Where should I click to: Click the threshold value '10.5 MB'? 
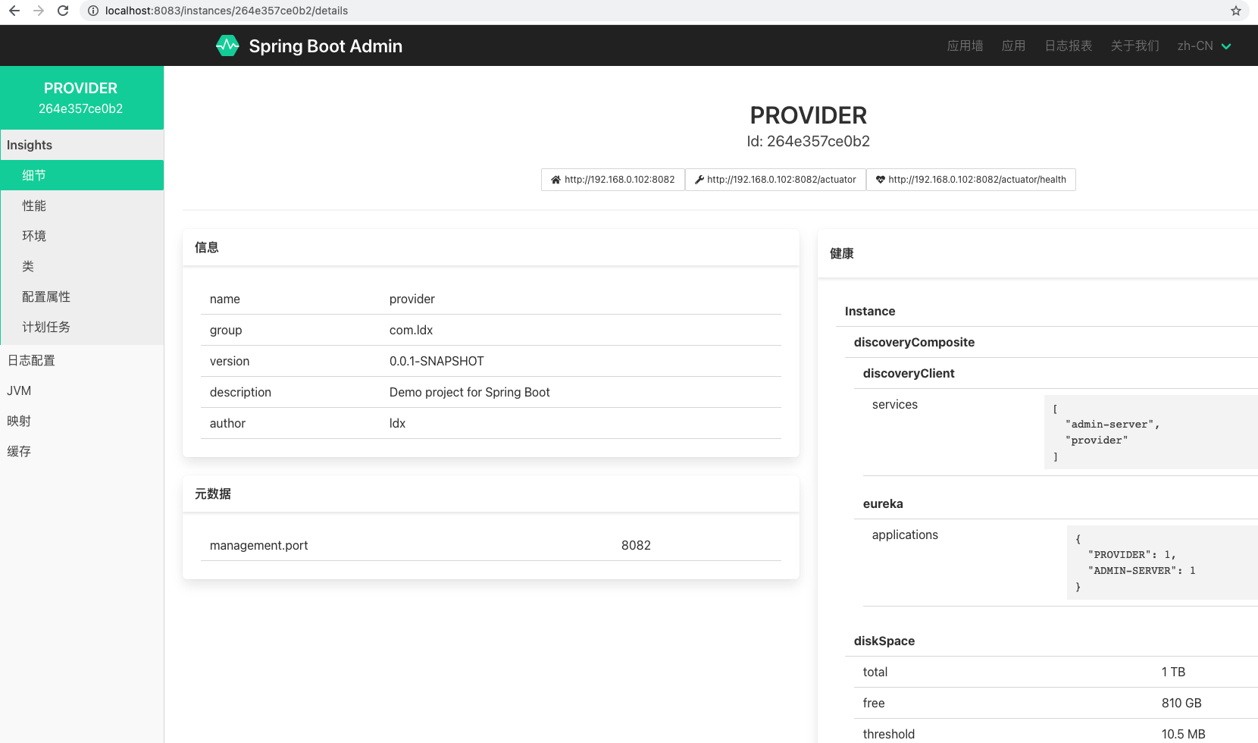1183,734
